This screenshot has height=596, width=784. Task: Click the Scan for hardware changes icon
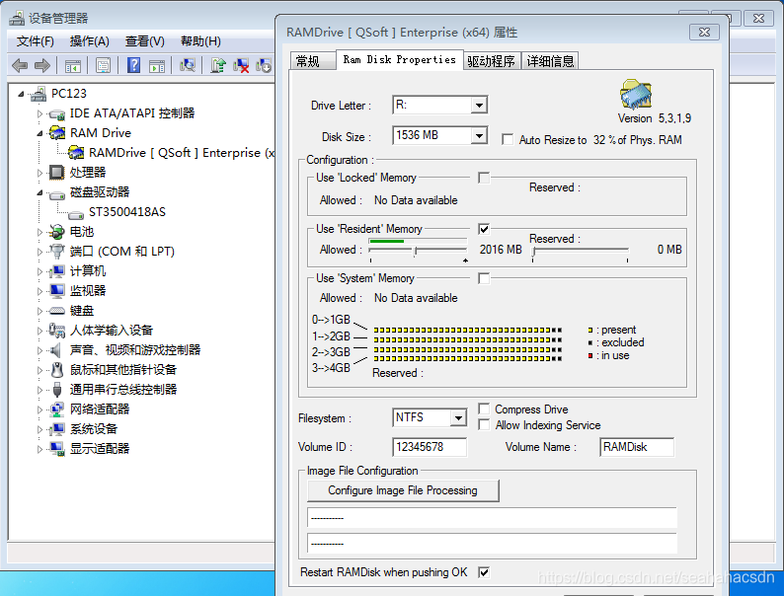[x=188, y=65]
